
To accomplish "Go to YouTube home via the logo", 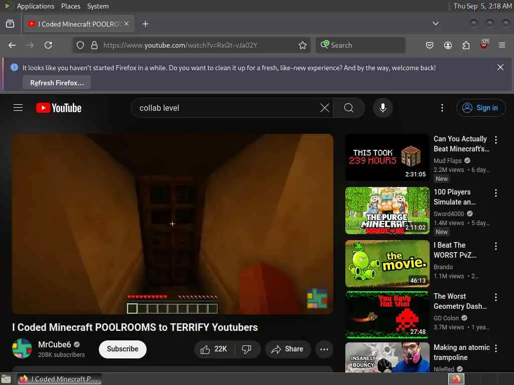I will [x=59, y=108].
